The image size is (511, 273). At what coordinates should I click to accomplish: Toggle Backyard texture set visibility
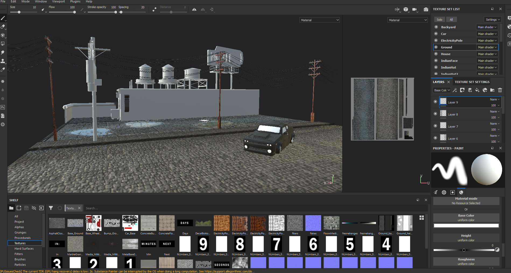coord(436,27)
